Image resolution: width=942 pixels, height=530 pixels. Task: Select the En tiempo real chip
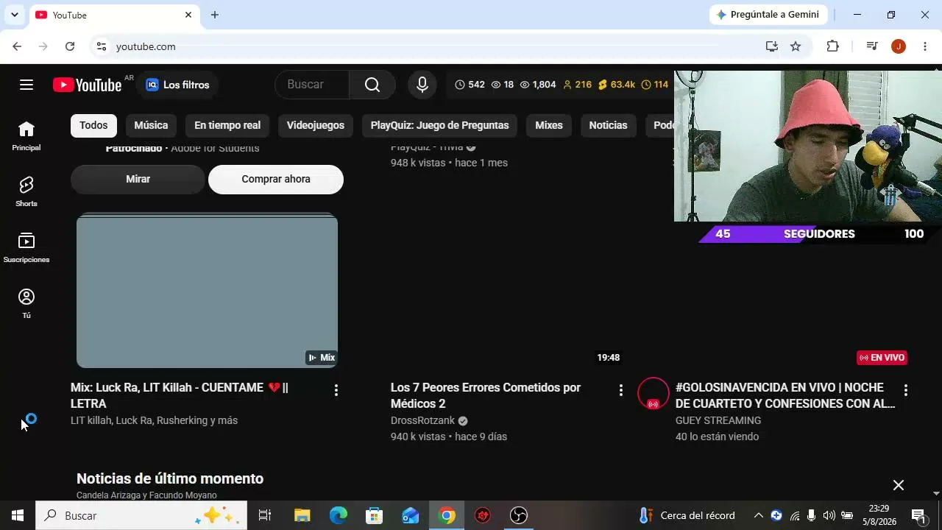coord(227,125)
